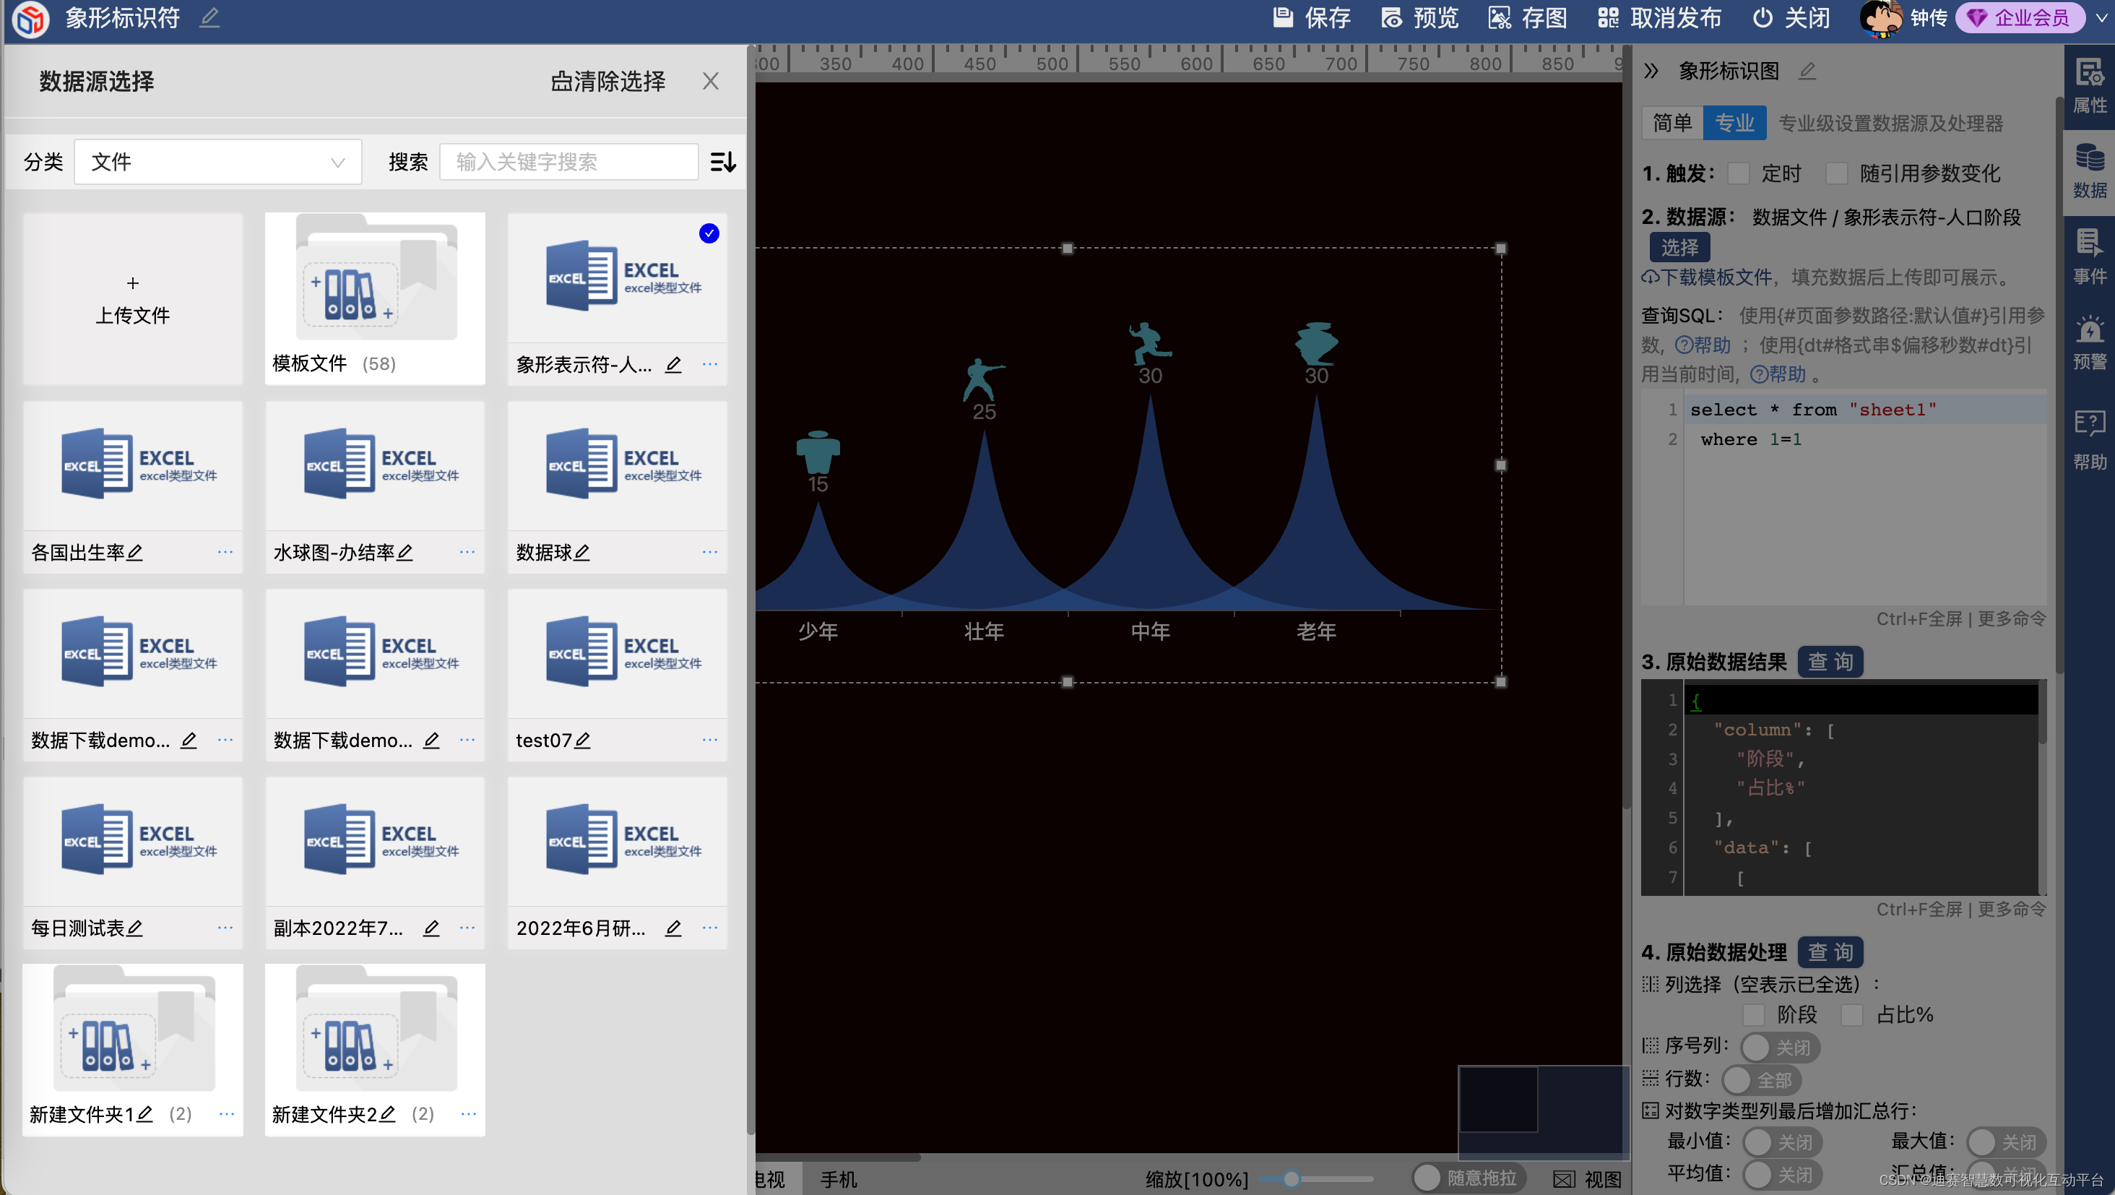This screenshot has width=2115, height=1195.
Task: Toggle the 最小值 switch
Action: (x=1782, y=1142)
